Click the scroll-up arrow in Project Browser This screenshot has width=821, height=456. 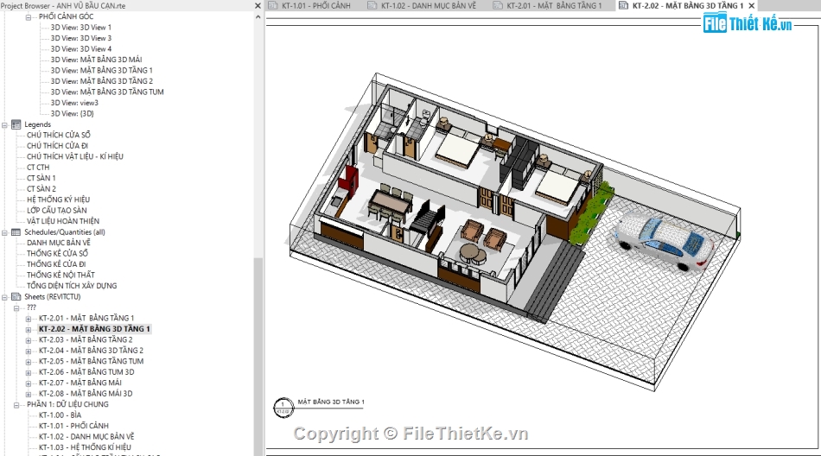[258, 16]
